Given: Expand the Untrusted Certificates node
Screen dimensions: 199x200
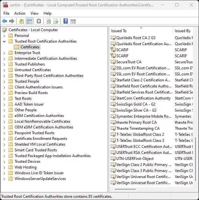Looking at the screenshot, I should (x=4, y=70).
